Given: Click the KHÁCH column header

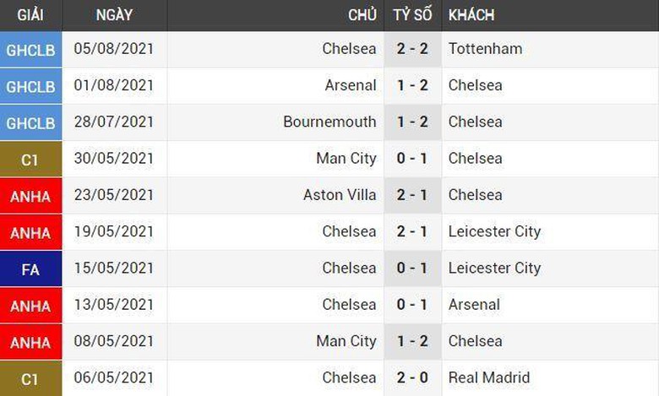Looking at the screenshot, I should [x=471, y=15].
